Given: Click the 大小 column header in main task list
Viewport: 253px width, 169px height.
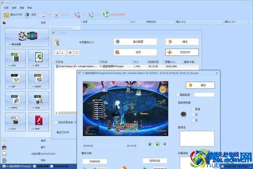Looking at the screenshot, I should pos(138,22).
